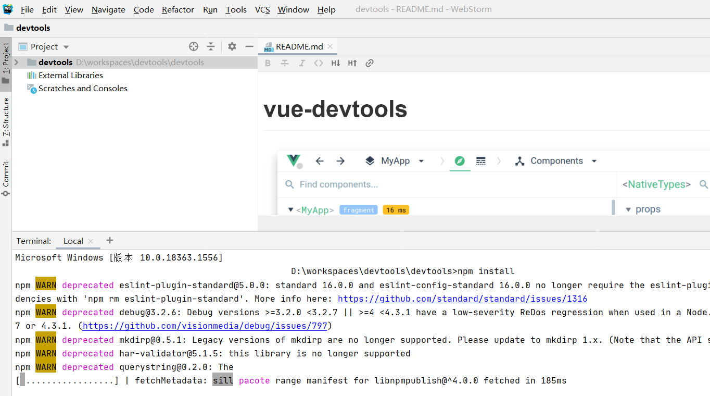710x396 pixels.
Task: Select External Libraries in project tree
Action: 65,75
